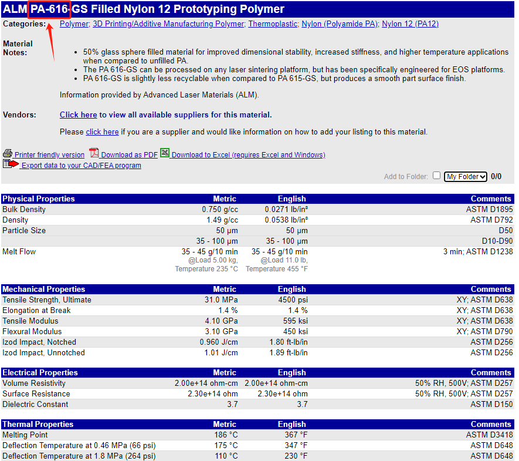Click the Volume Resistivity label

point(34,383)
